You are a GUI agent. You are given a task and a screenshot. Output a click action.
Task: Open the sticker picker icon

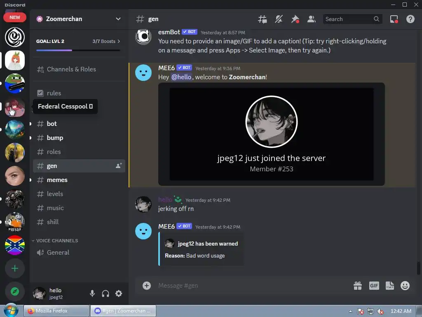(x=390, y=286)
